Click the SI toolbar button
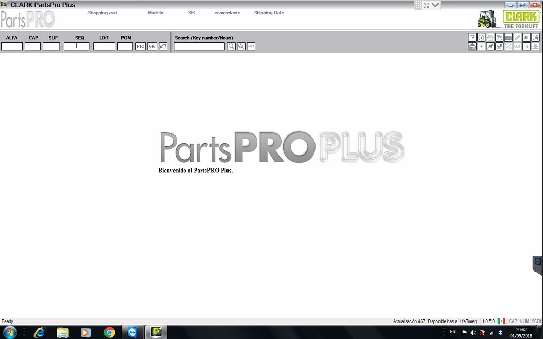 pos(527,38)
